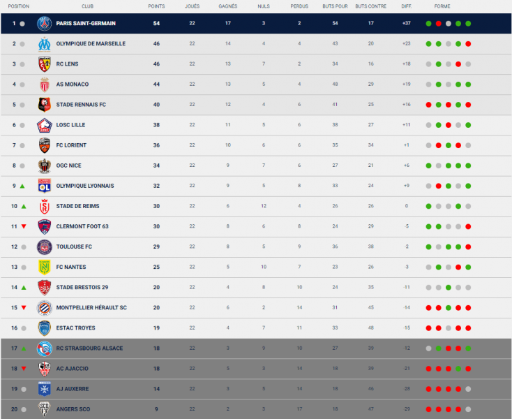Click the FC Nantes yellow crest
Viewport: 512px width, 419px height.
point(45,267)
